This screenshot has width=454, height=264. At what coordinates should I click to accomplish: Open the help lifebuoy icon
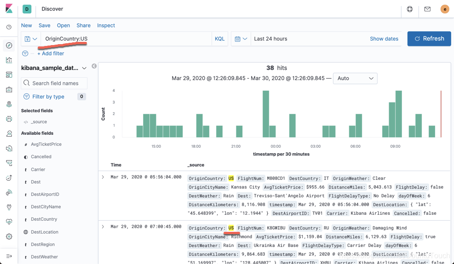coord(410,9)
